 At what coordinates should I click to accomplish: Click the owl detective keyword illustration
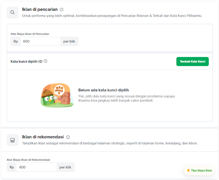(x=57, y=96)
